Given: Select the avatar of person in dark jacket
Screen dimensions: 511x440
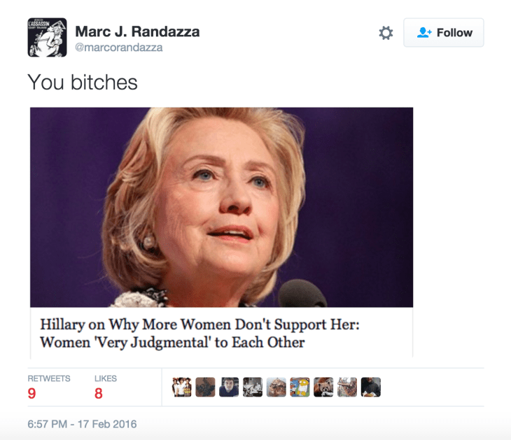Looking at the screenshot, I should [x=371, y=387].
